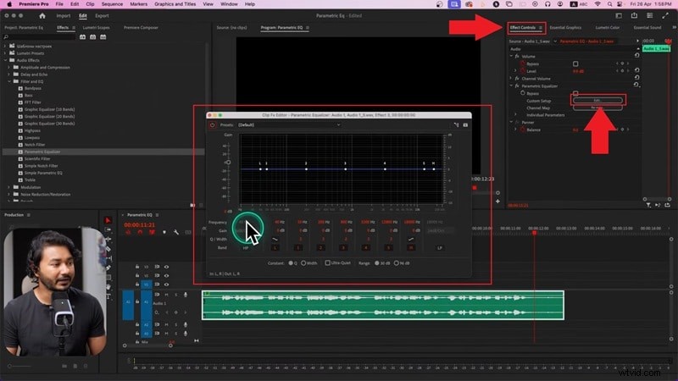Mute the Audio 1 track
Screen dimensions: 678x381
(166, 295)
